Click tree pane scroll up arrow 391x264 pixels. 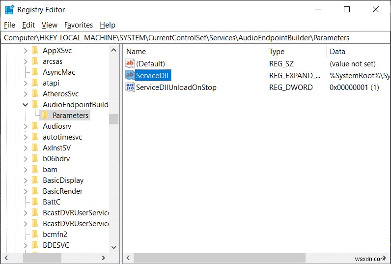pos(113,50)
